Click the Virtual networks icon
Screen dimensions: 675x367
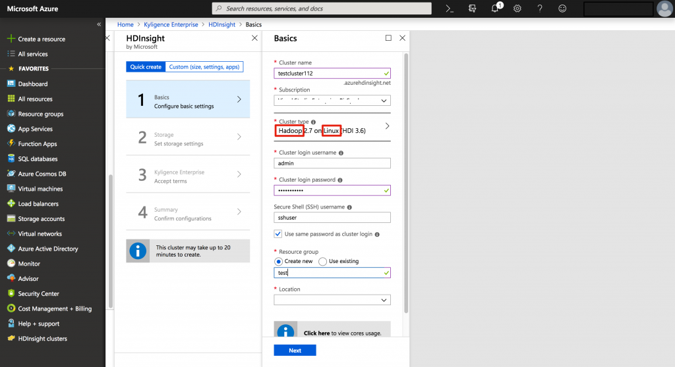tap(11, 233)
